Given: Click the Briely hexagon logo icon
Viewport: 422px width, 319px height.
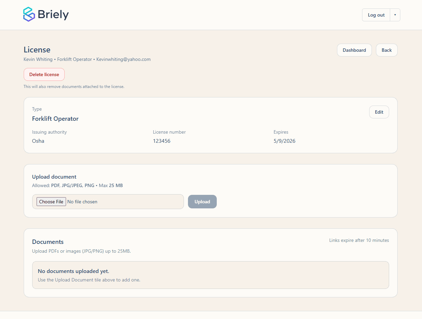Looking at the screenshot, I should (x=29, y=14).
